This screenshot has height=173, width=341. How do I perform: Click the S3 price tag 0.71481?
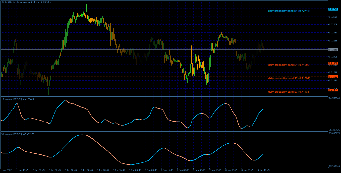click(333, 90)
